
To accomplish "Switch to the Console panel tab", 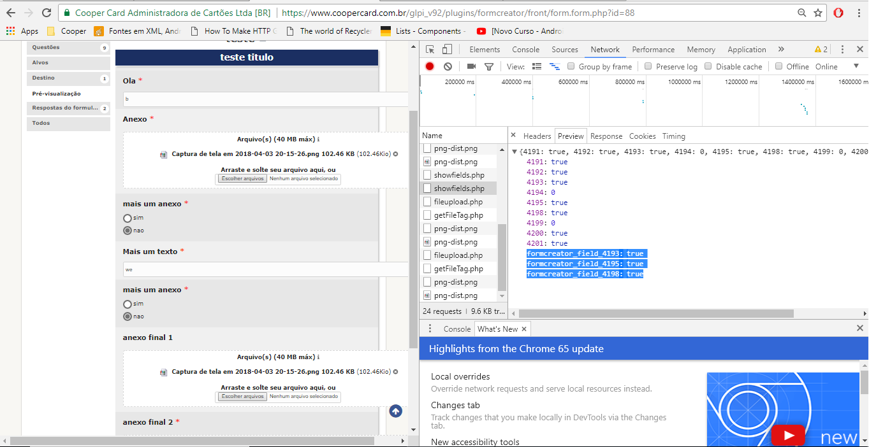I will [525, 49].
